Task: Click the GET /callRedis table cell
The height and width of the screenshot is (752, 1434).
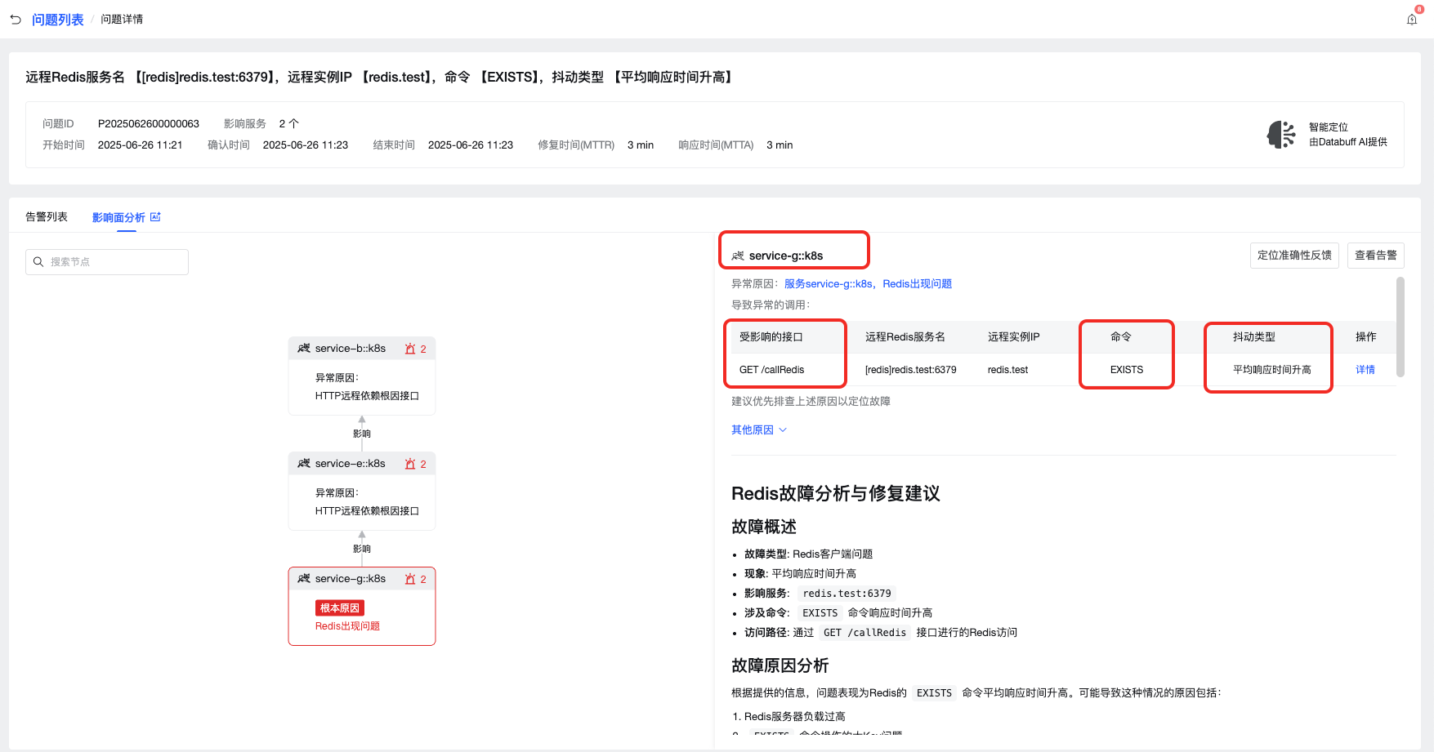Action: (x=771, y=370)
